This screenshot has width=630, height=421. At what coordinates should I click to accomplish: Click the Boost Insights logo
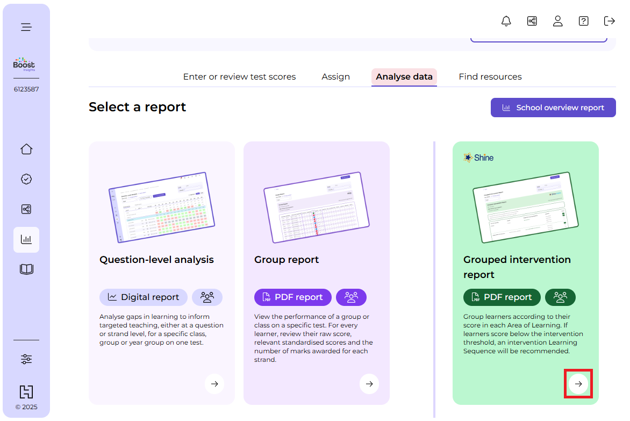point(24,64)
